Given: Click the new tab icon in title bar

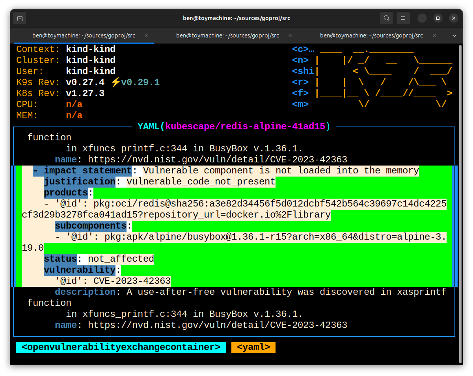Looking at the screenshot, I should point(20,18).
